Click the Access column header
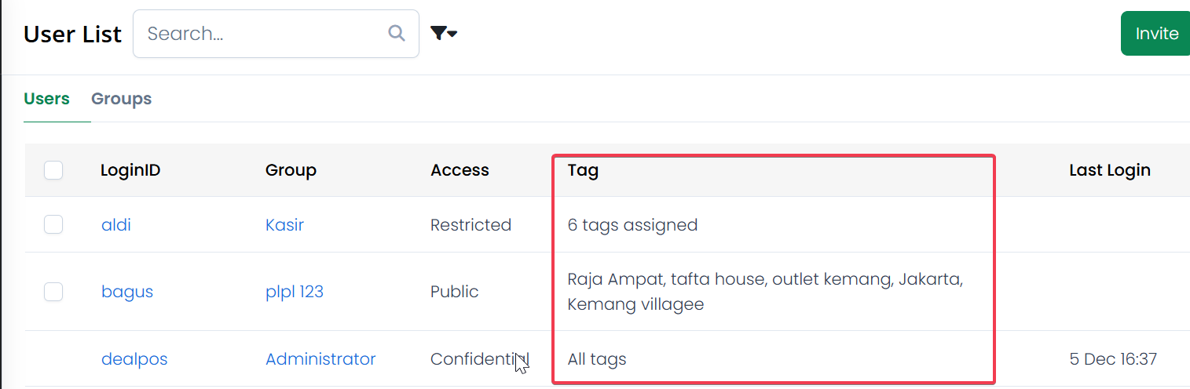The image size is (1190, 389). 460,170
